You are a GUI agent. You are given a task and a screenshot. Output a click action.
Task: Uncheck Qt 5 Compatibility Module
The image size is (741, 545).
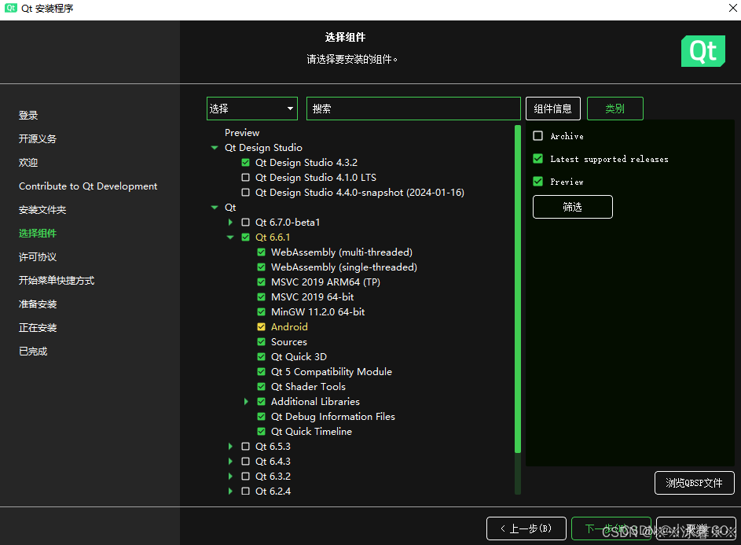point(261,372)
